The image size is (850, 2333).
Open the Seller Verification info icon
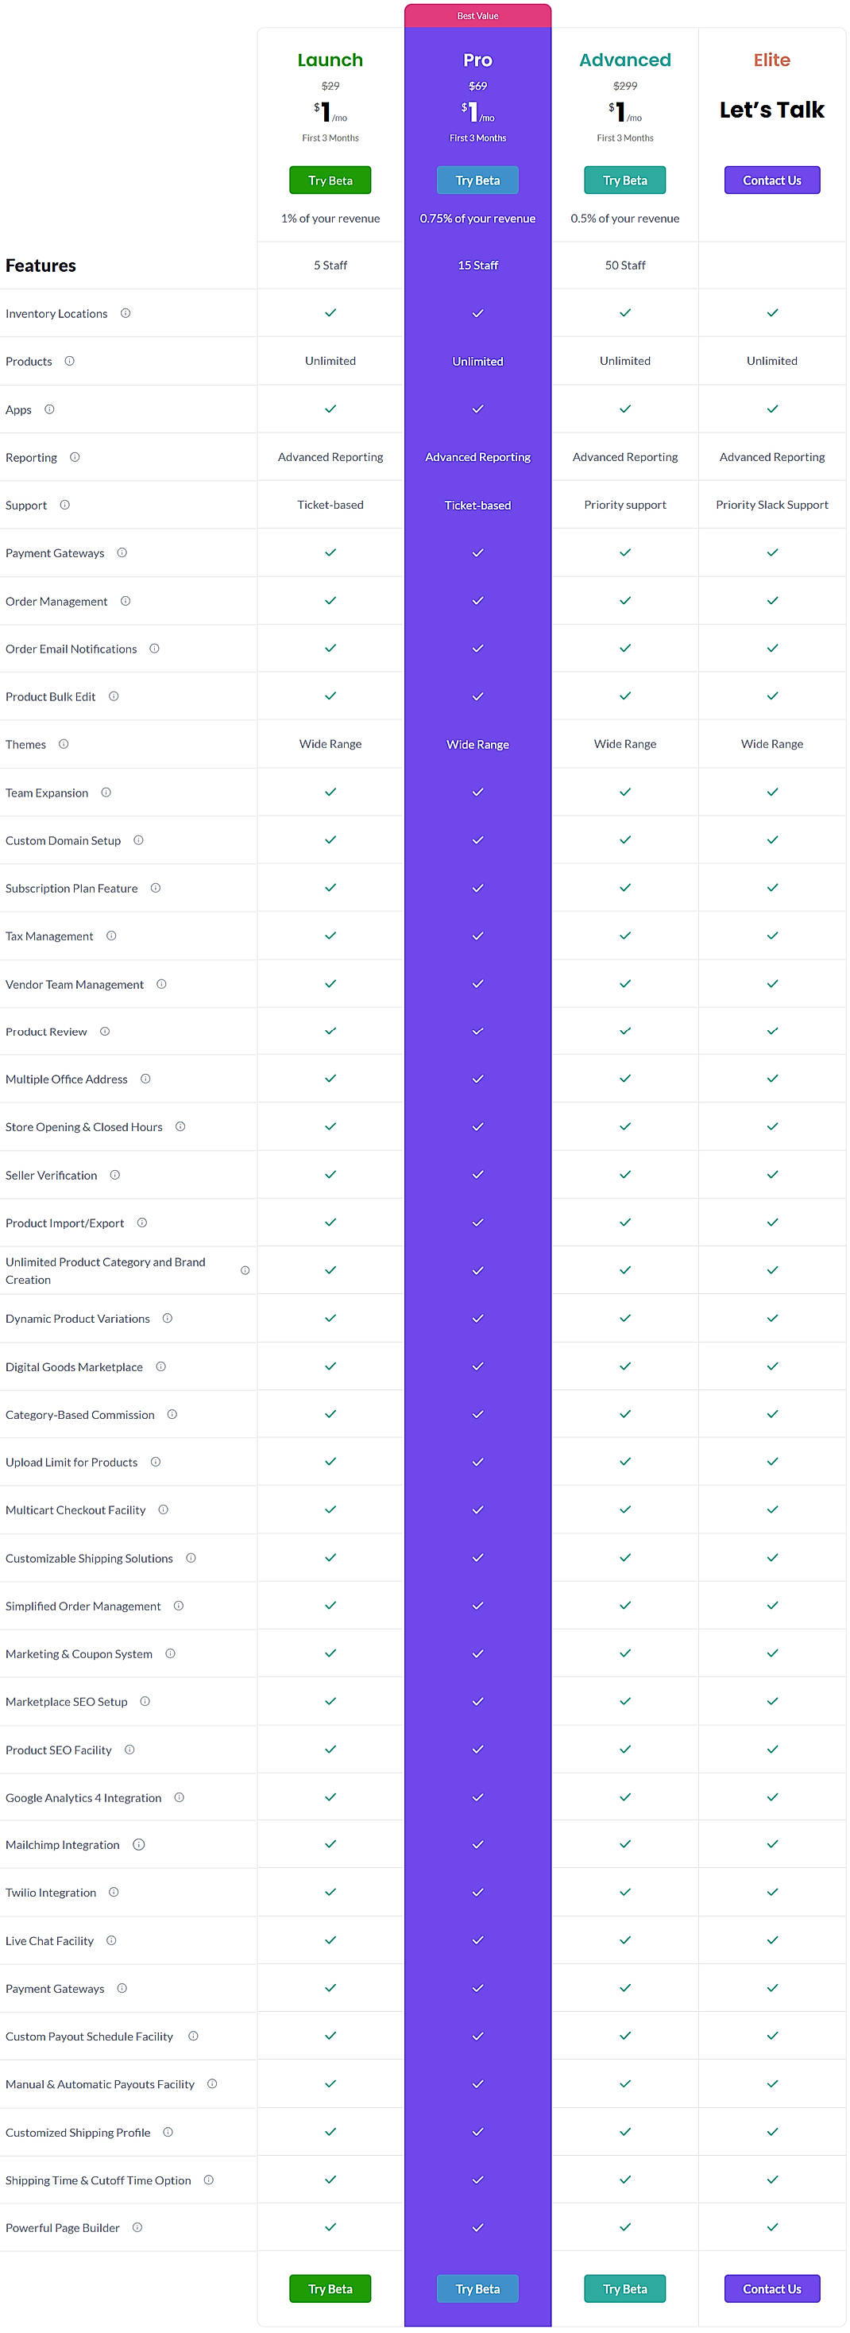(x=115, y=1175)
